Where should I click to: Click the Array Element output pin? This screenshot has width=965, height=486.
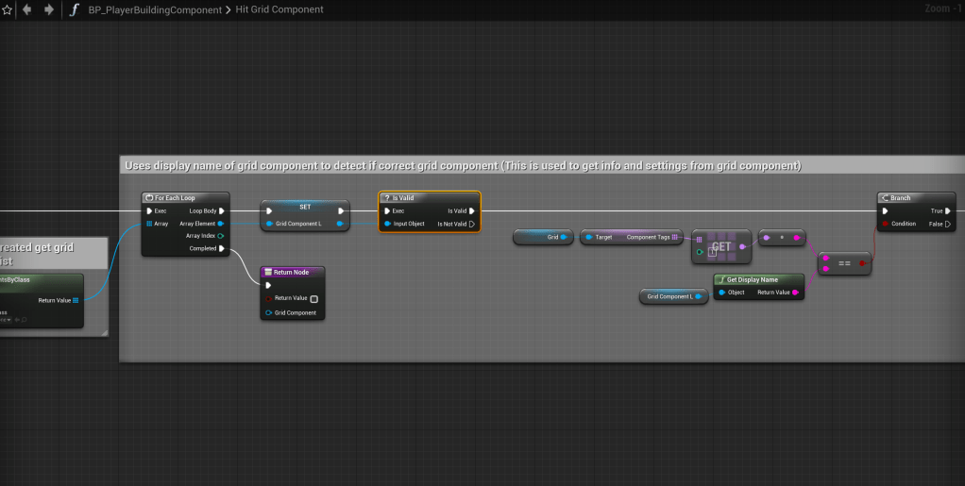point(221,224)
